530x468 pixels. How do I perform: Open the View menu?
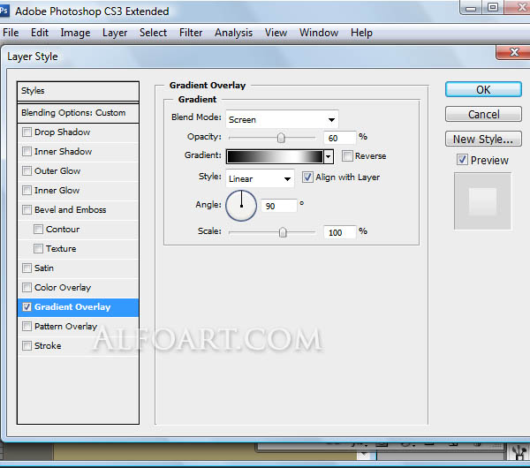(x=276, y=33)
